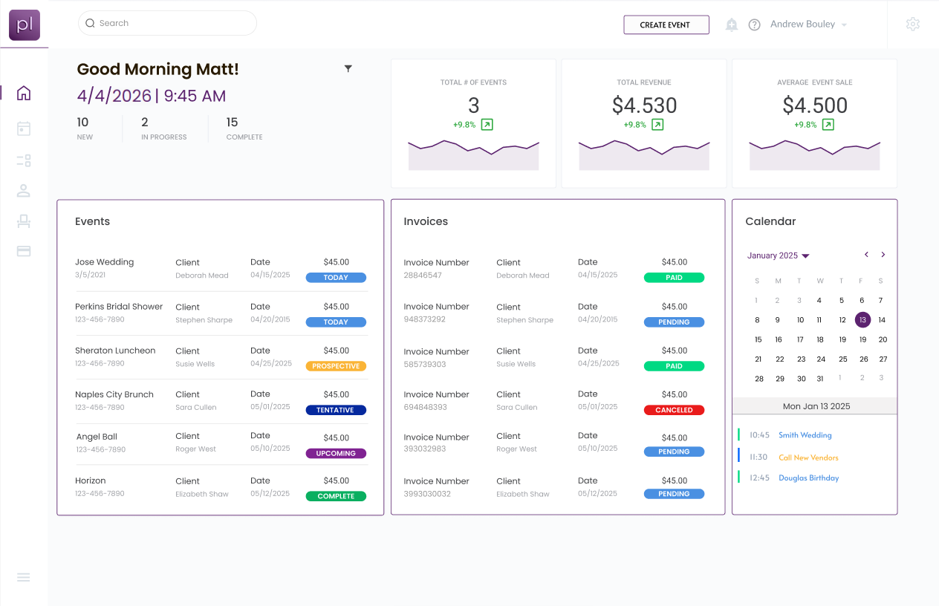Screen dimensions: 939x606
Task: Expand the January 2025 month selector
Action: 777,255
